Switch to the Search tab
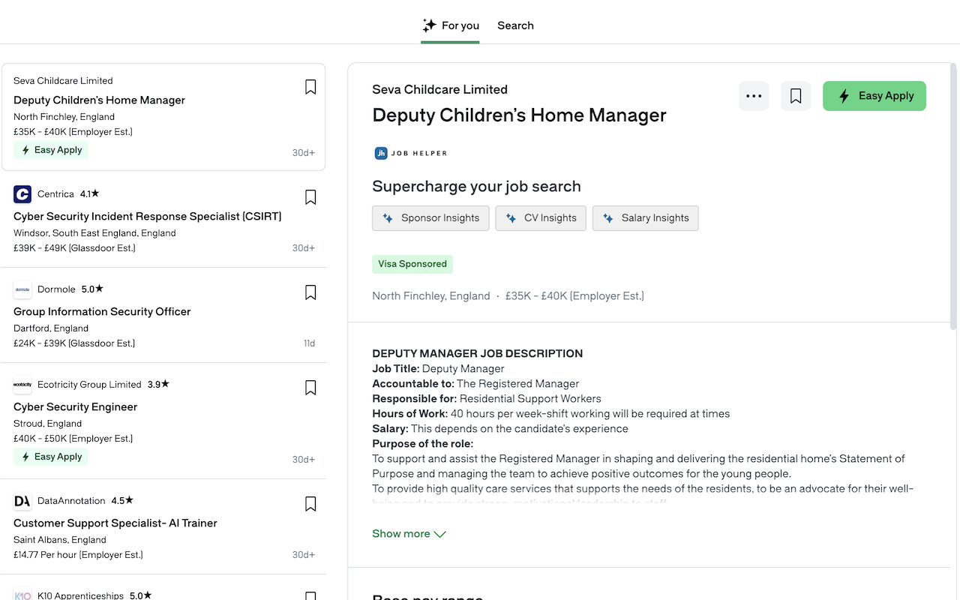 515,25
